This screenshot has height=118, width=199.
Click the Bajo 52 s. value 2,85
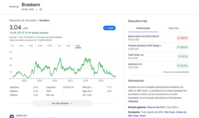click(109, 91)
